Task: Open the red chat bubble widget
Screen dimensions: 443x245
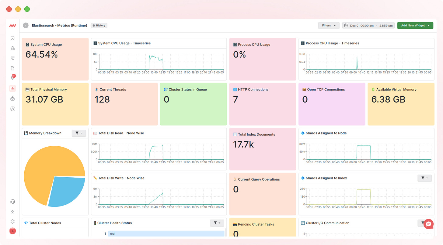Action: point(428,224)
